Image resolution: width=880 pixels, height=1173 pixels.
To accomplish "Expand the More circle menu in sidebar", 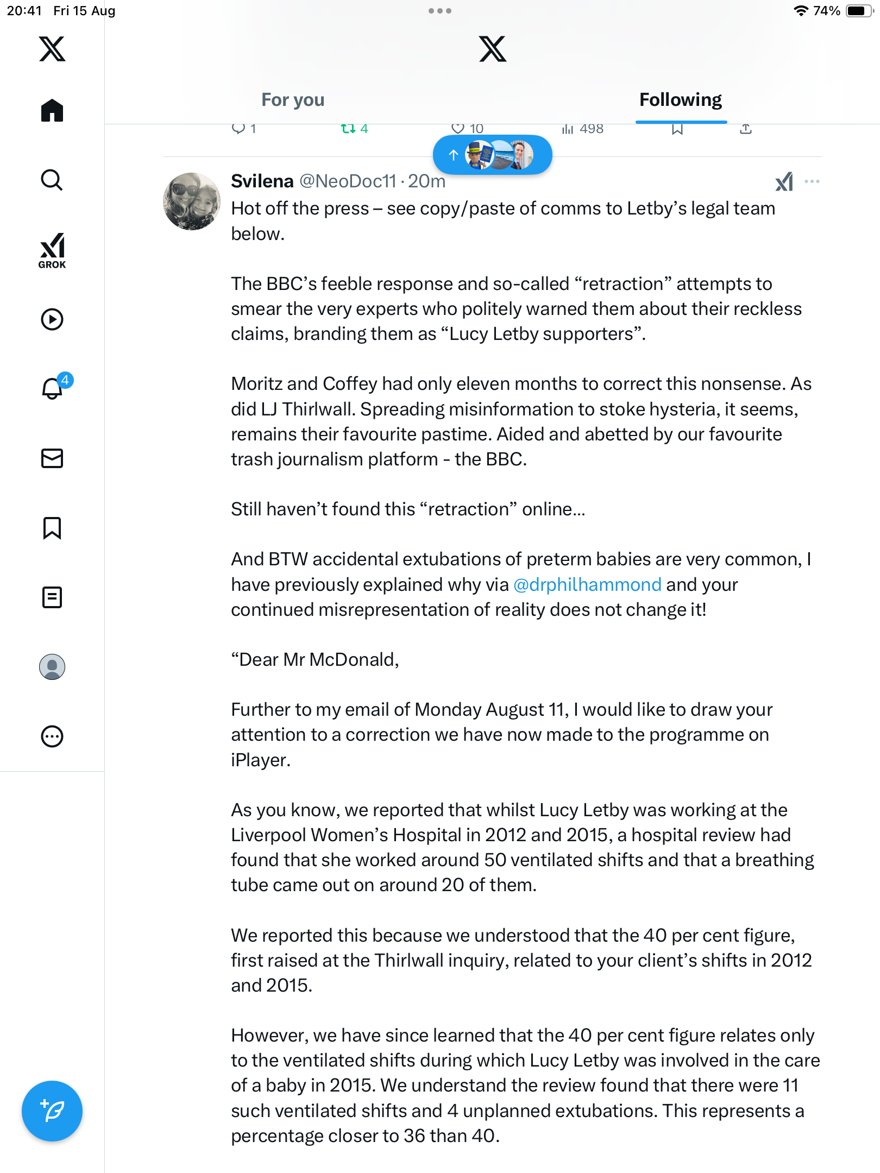I will point(52,736).
